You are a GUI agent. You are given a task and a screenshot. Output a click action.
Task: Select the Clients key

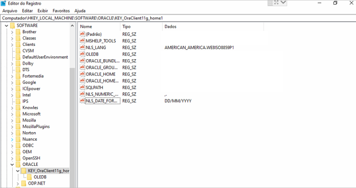click(x=29, y=44)
